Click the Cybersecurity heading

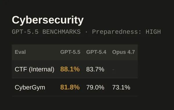coord(48,20)
